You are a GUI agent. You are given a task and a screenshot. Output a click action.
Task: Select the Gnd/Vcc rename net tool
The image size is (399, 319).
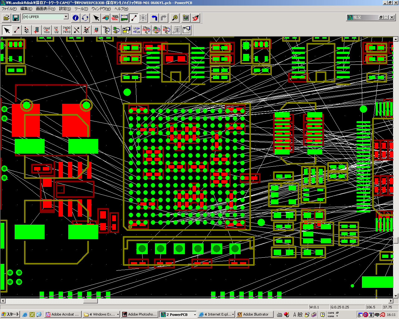click(x=47, y=30)
